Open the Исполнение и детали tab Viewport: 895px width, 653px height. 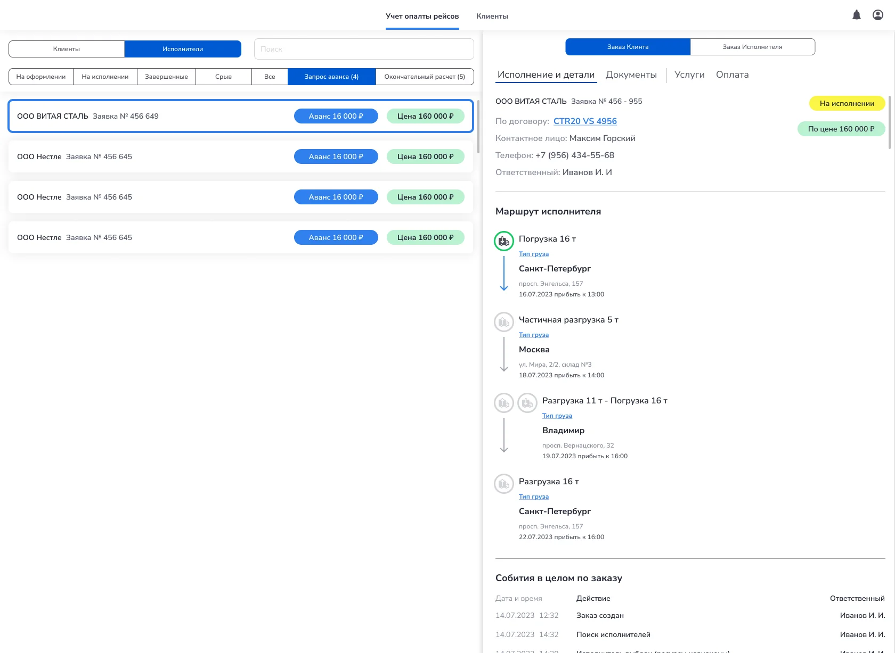546,75
